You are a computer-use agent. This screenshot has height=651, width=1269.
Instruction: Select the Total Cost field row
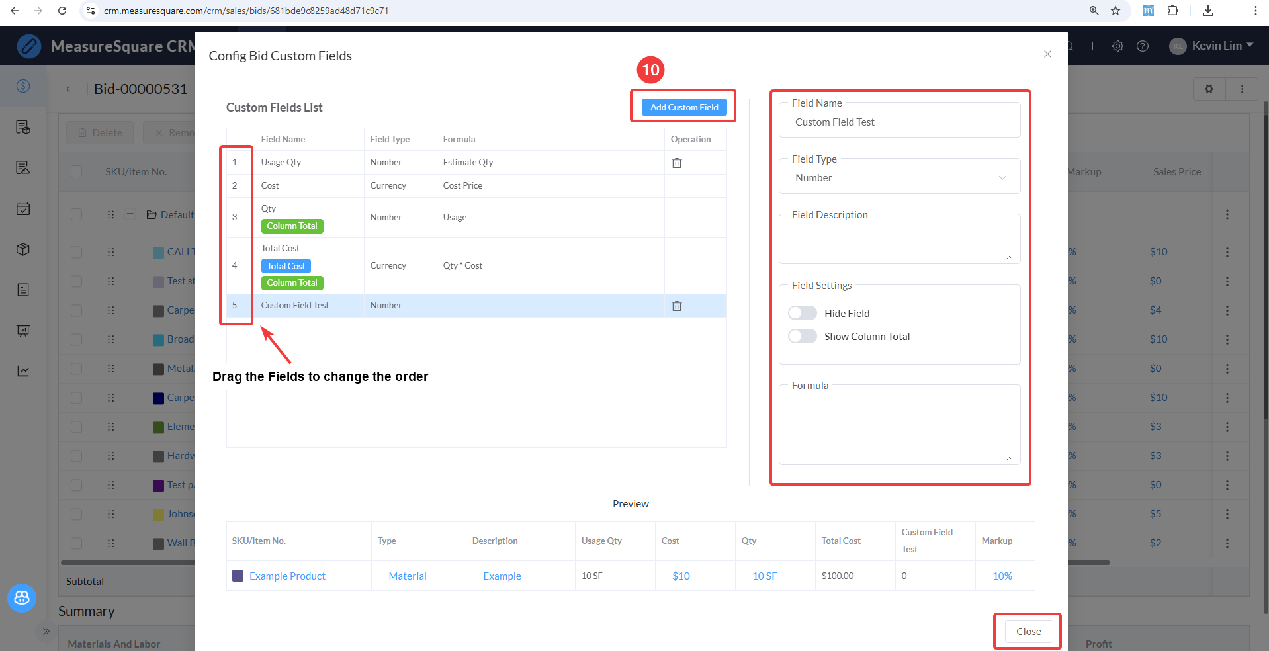(476, 265)
